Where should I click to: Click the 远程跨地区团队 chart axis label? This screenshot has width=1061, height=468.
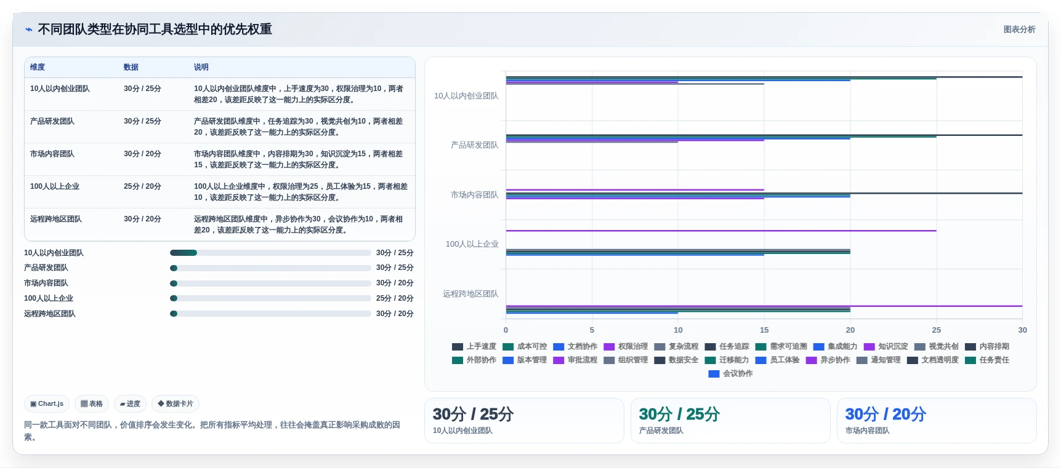[x=470, y=294]
